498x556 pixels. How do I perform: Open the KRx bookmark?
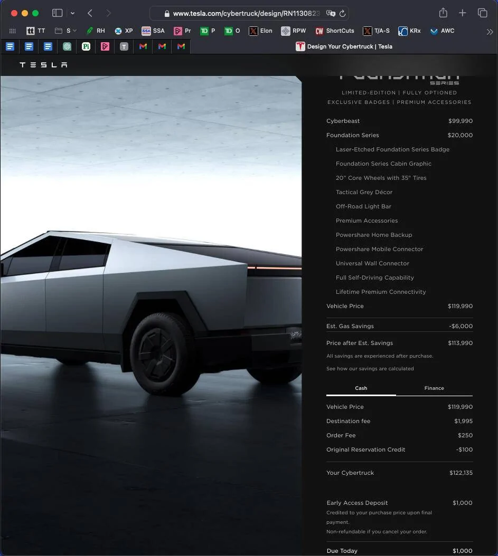point(409,31)
